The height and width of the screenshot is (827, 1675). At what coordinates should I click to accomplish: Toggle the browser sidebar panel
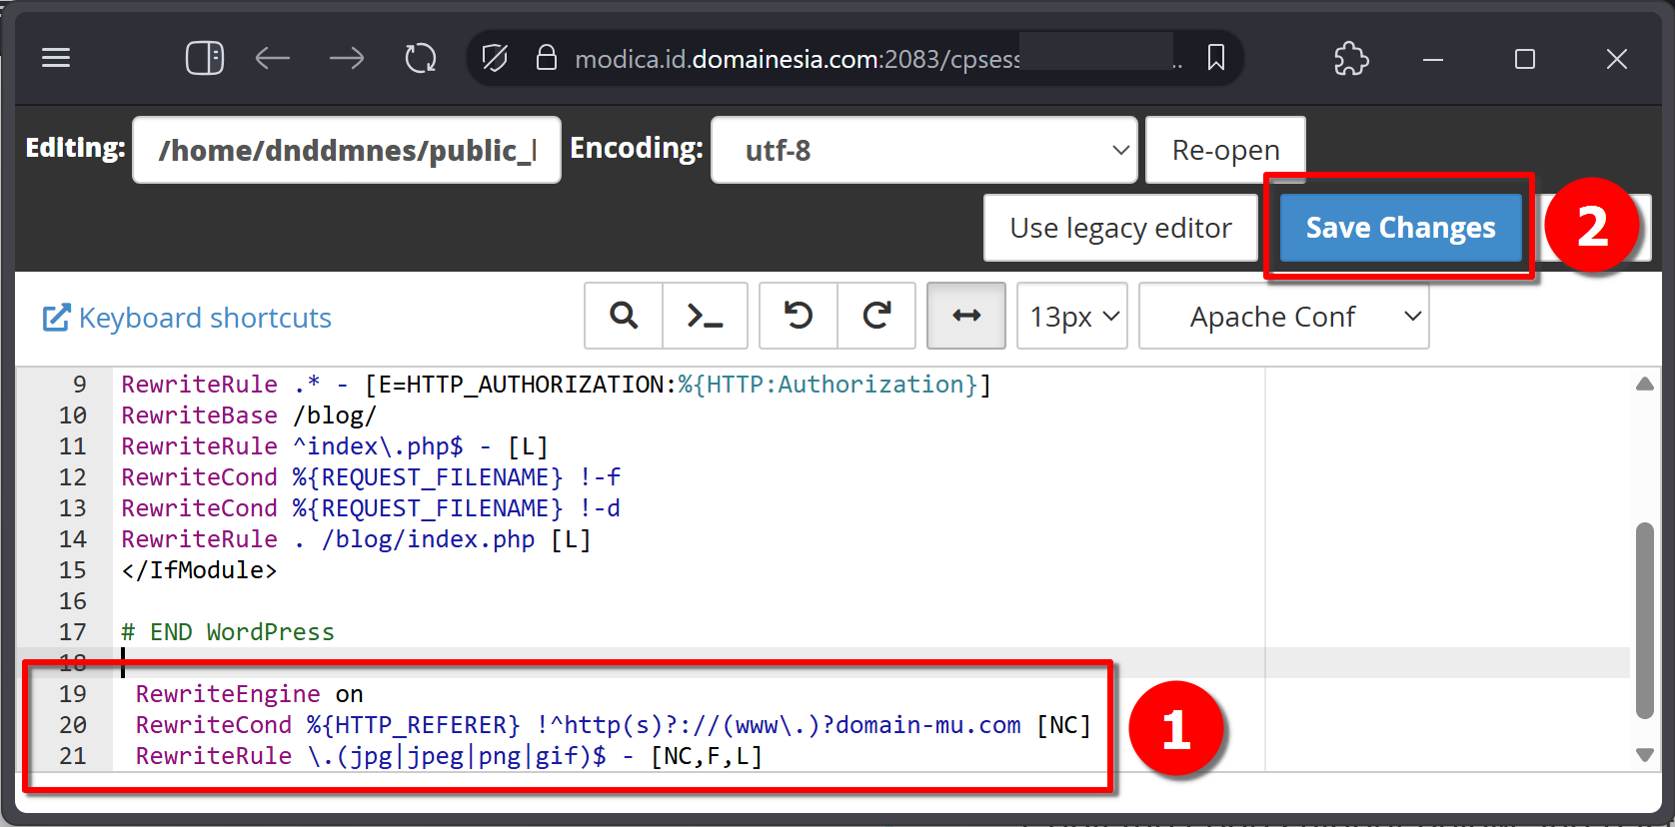coord(205,58)
